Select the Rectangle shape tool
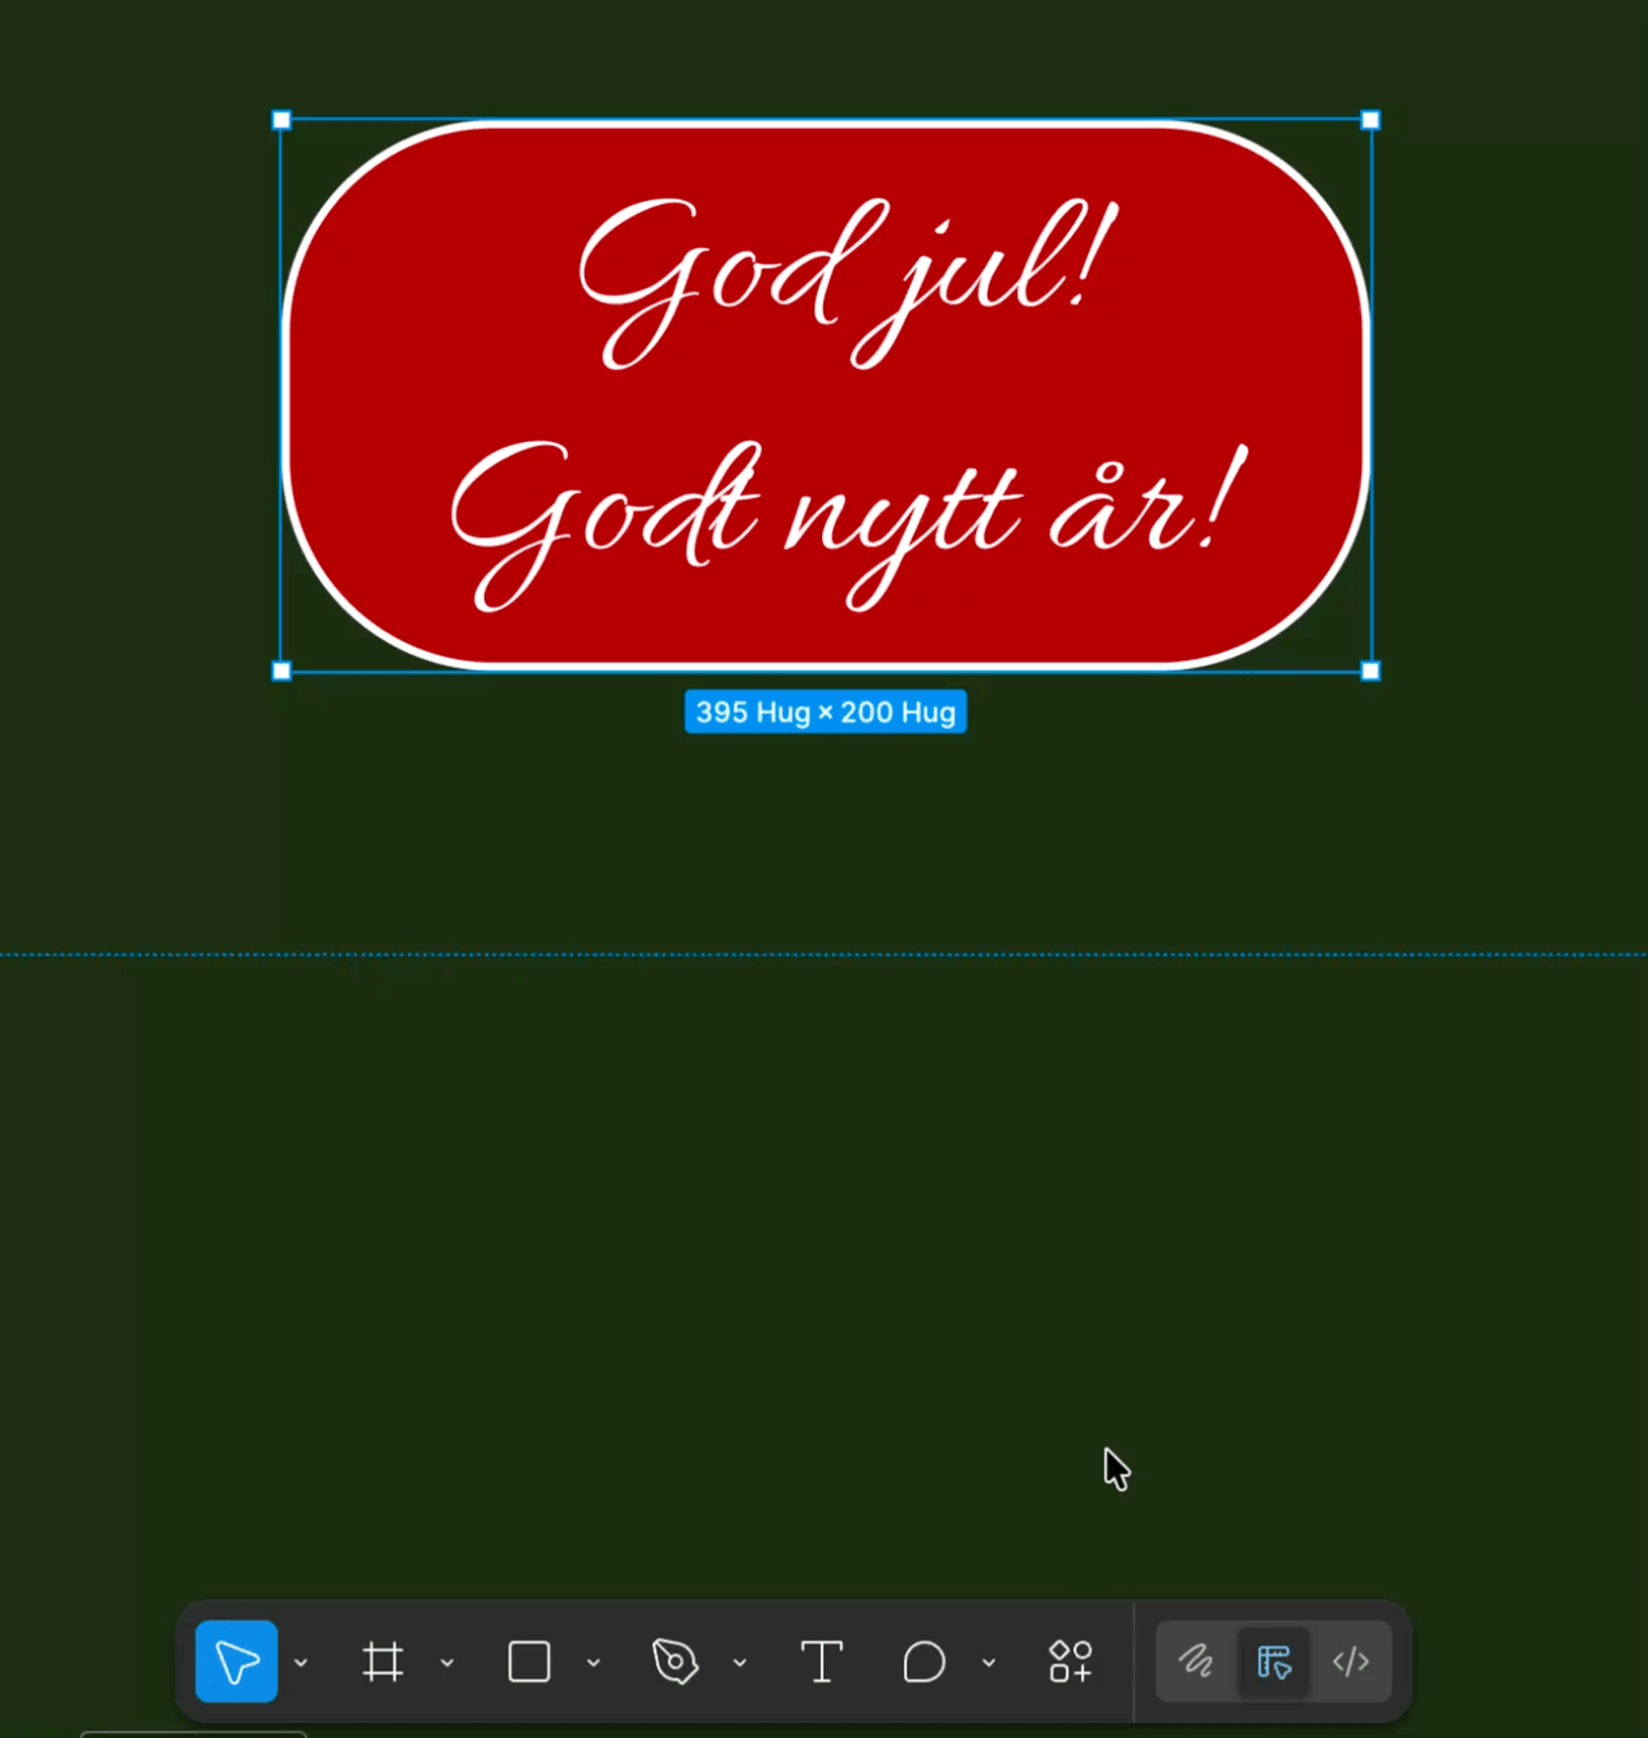The width and height of the screenshot is (1648, 1738). (529, 1661)
